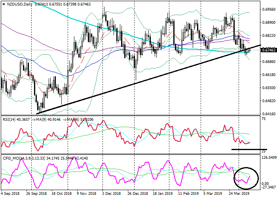Click the NZDUSD,Daily chart title
The image size is (277, 198).
coord(19,4)
